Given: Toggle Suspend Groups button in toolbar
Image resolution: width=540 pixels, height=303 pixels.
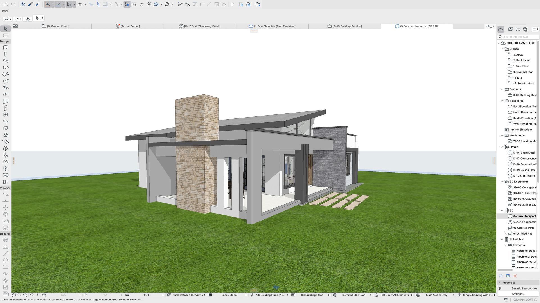Looking at the screenshot, I should pyautogui.click(x=127, y=4).
